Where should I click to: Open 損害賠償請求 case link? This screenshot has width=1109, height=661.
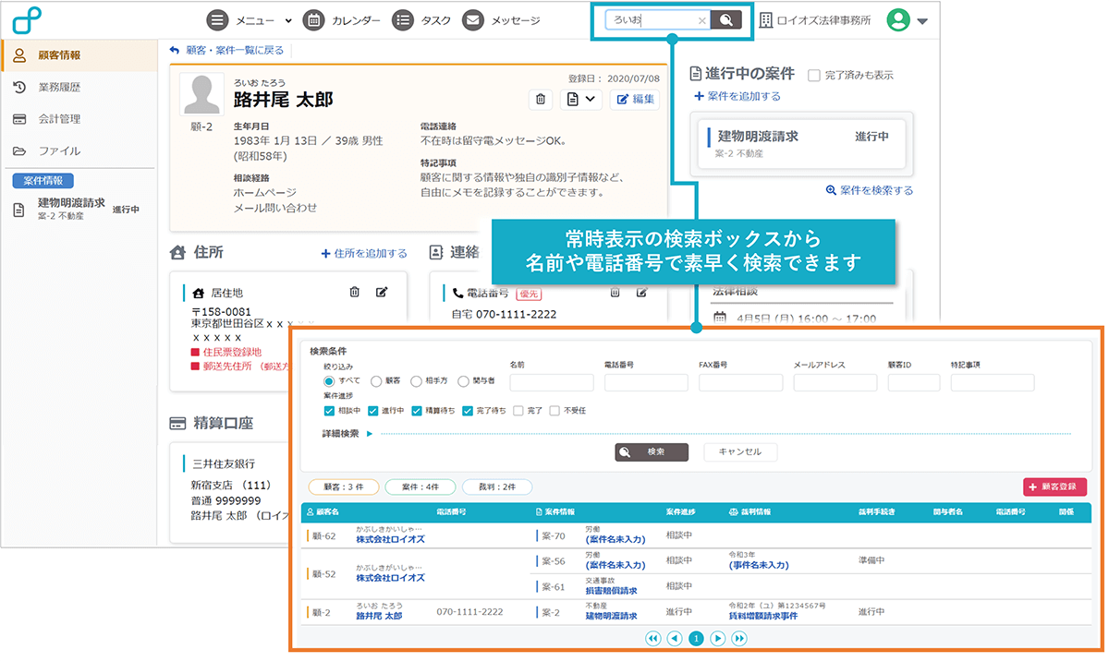click(x=611, y=590)
